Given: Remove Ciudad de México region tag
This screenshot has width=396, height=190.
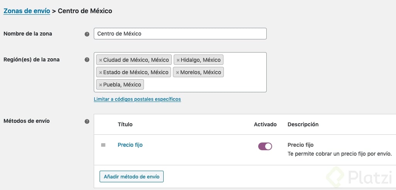Looking at the screenshot, I should click(x=101, y=60).
